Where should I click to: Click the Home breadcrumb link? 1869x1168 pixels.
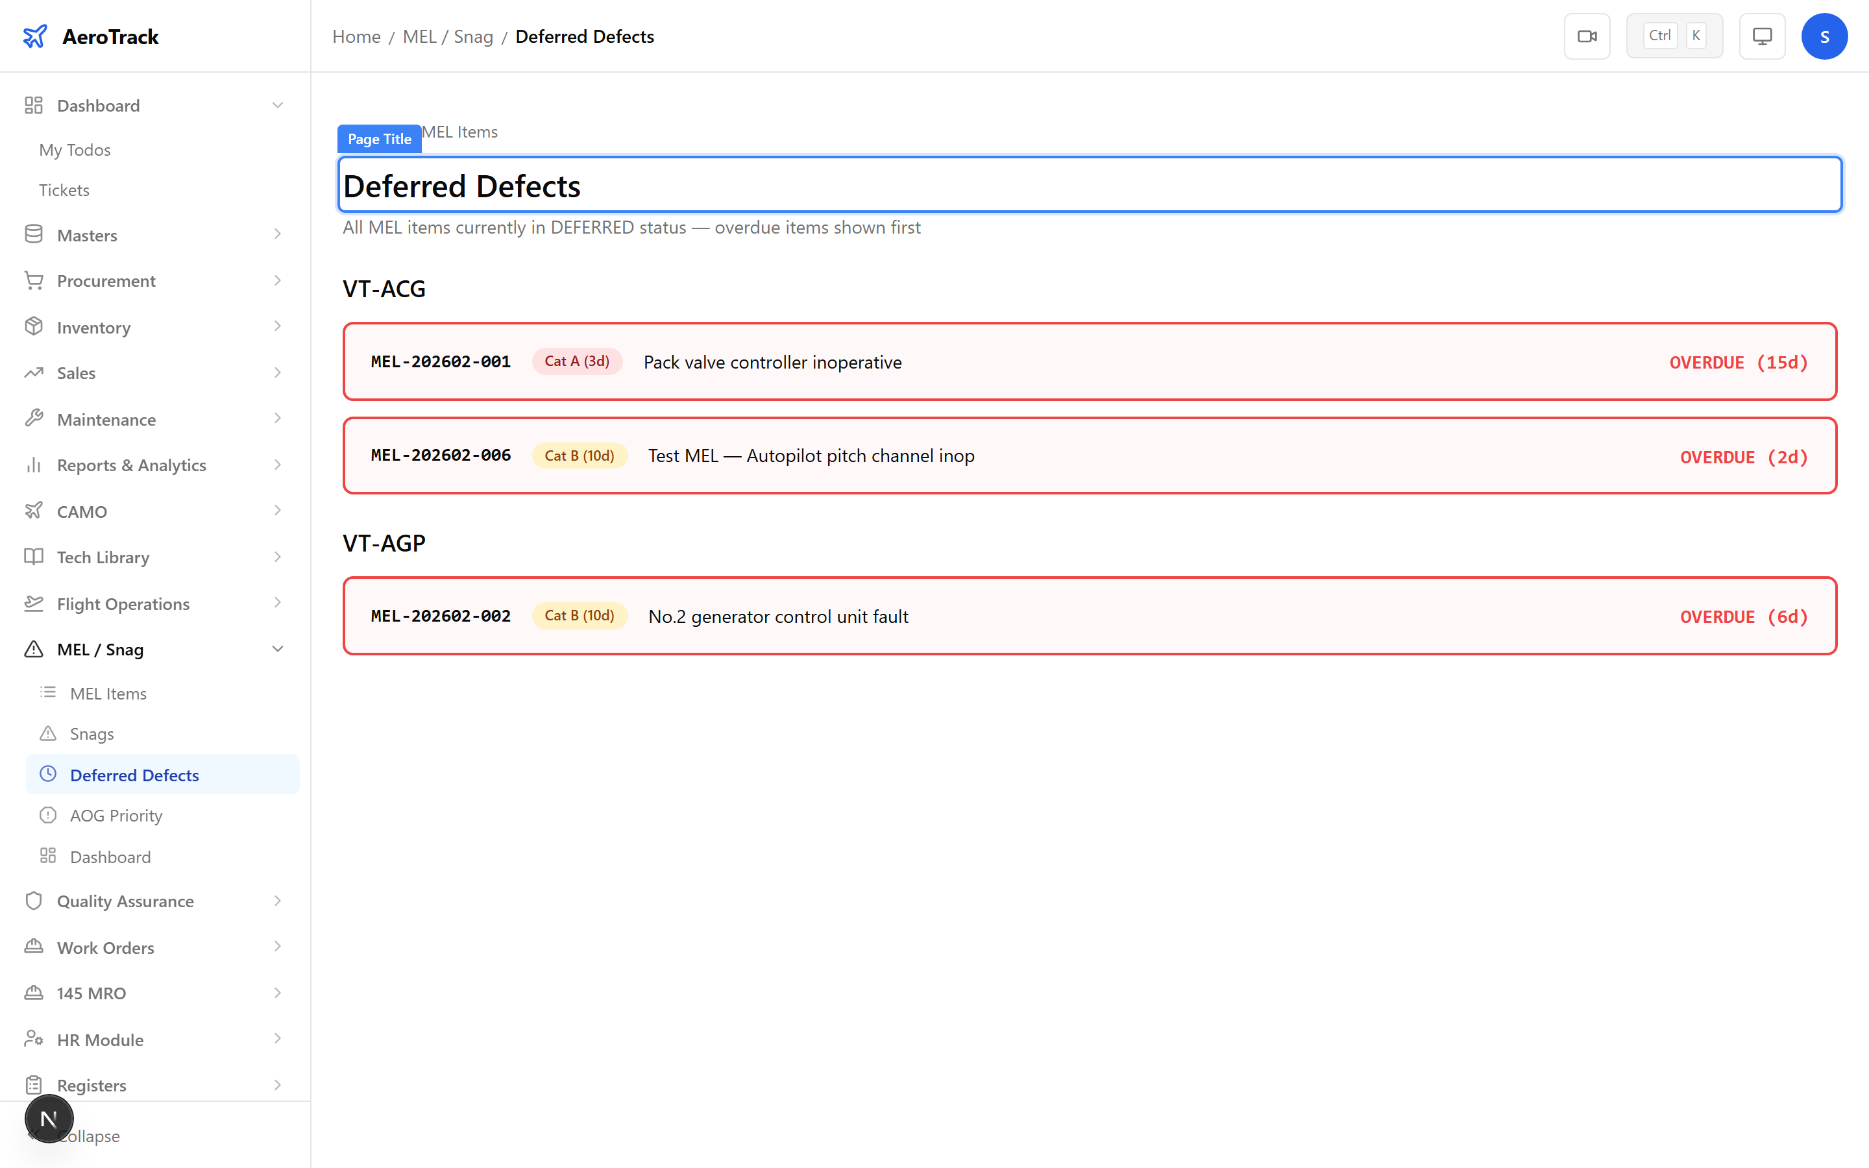click(x=356, y=36)
